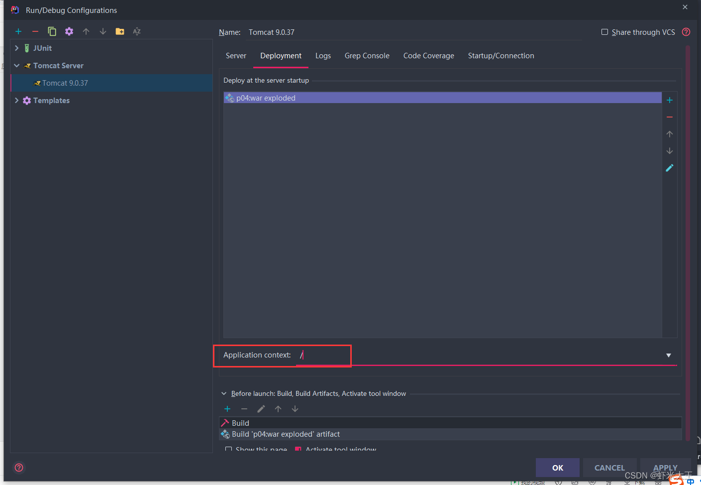The image size is (701, 485).
Task: Click the CANCEL button
Action: coord(609,468)
